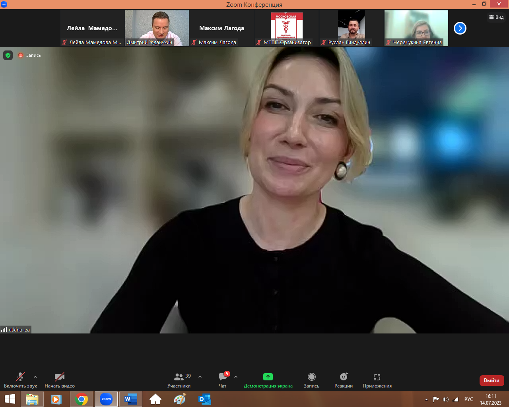This screenshot has width=509, height=407.
Task: Click the РУС language indicator in tray
Action: point(469,399)
